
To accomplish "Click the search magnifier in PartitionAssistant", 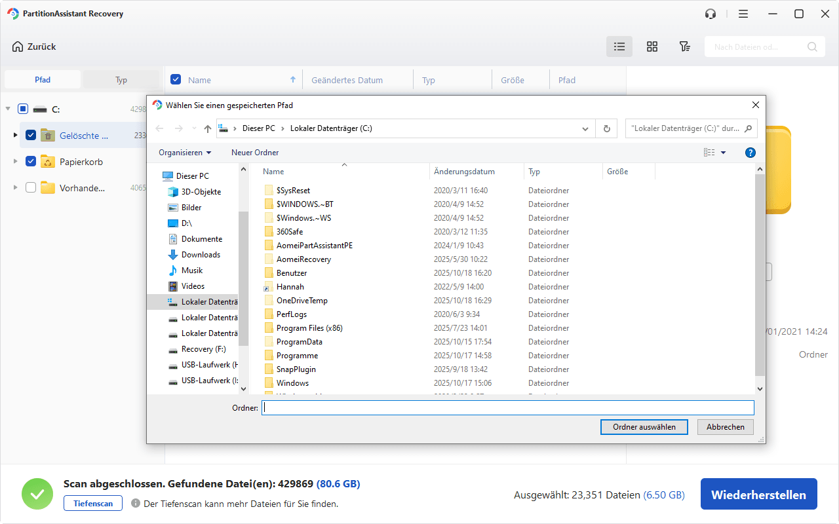I will pos(812,47).
